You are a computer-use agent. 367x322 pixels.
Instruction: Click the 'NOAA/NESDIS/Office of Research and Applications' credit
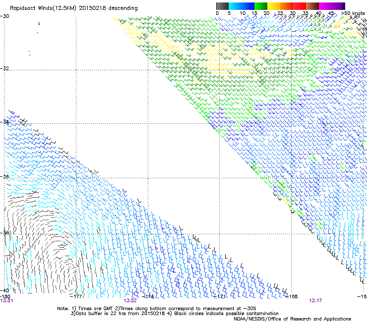point(292,319)
